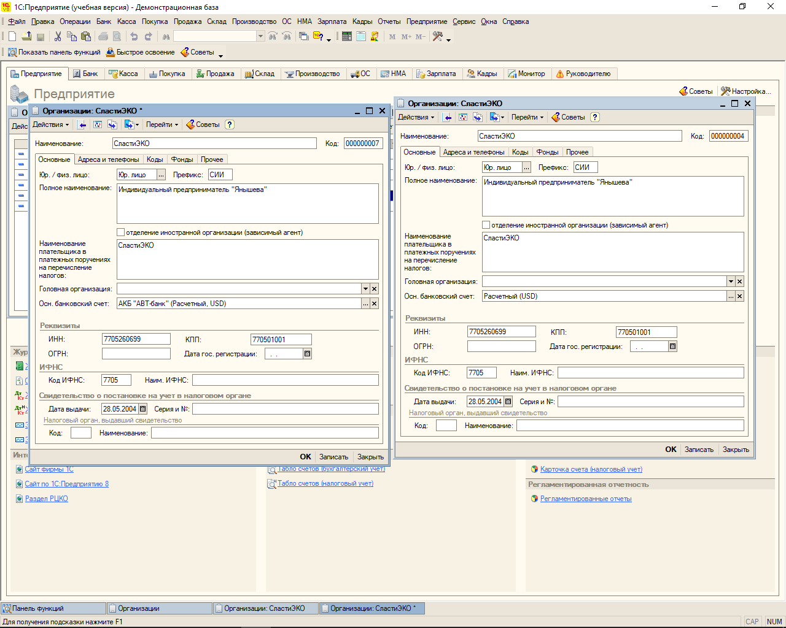Click the 1C help question icon
This screenshot has width=786, height=628.
coord(319,37)
